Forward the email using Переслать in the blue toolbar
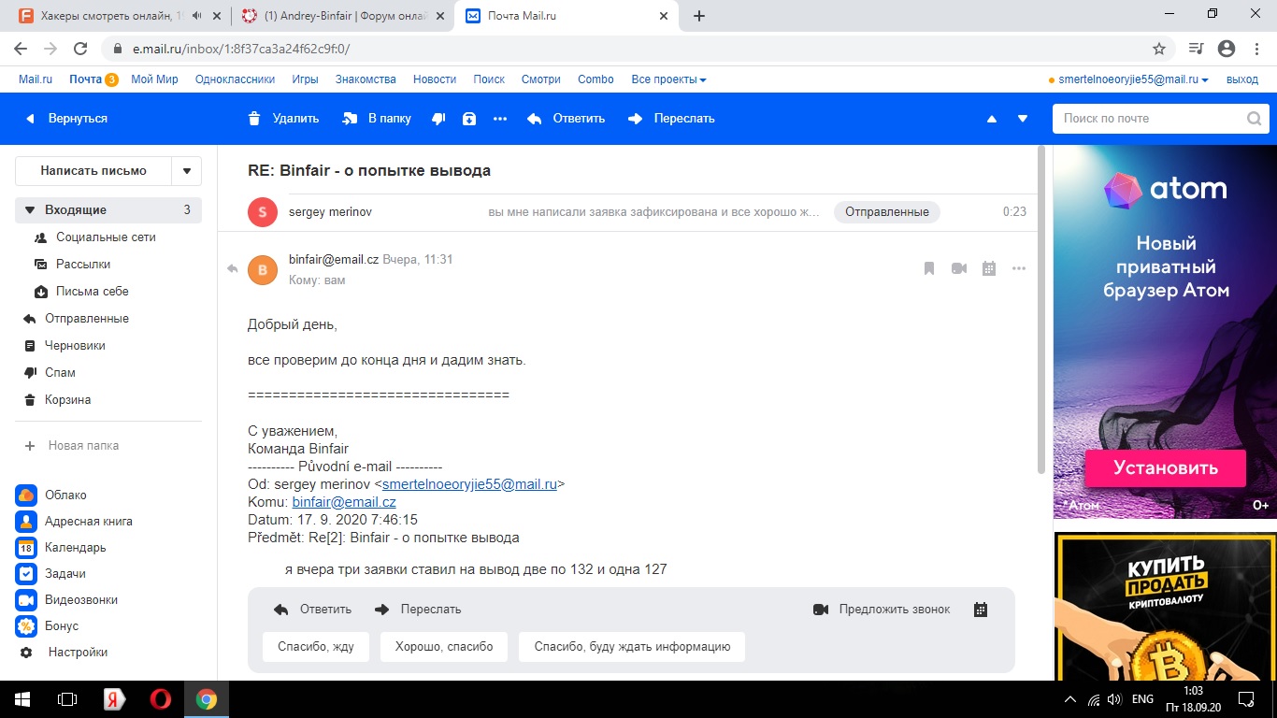The image size is (1277, 718). click(x=671, y=119)
